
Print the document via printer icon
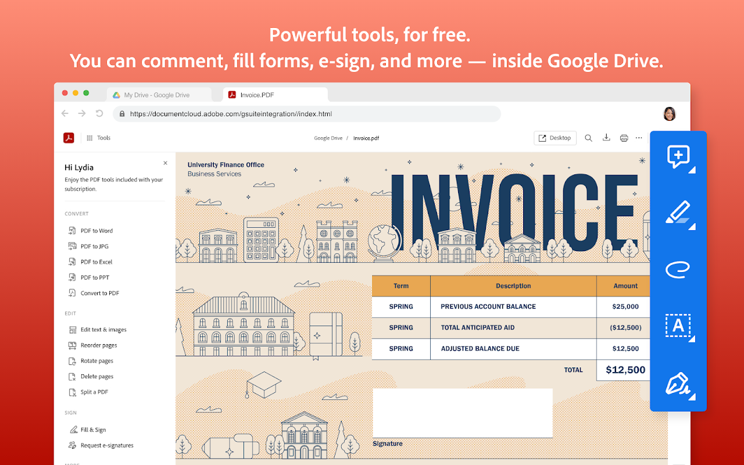click(x=624, y=138)
